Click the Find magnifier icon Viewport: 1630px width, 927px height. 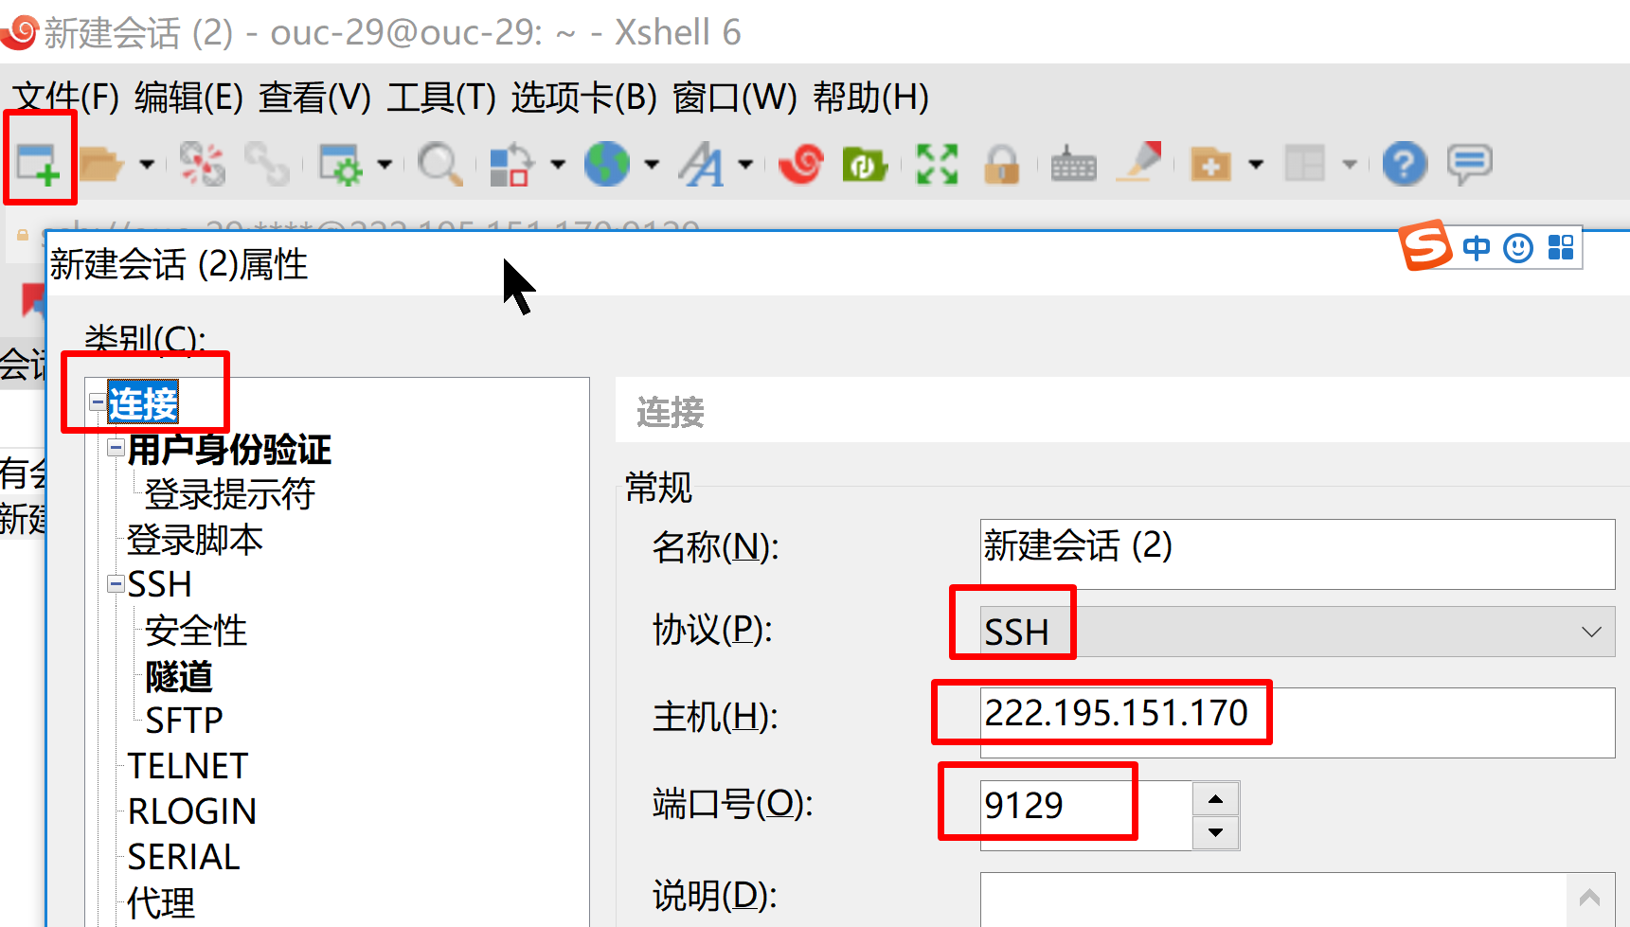pyautogui.click(x=439, y=164)
